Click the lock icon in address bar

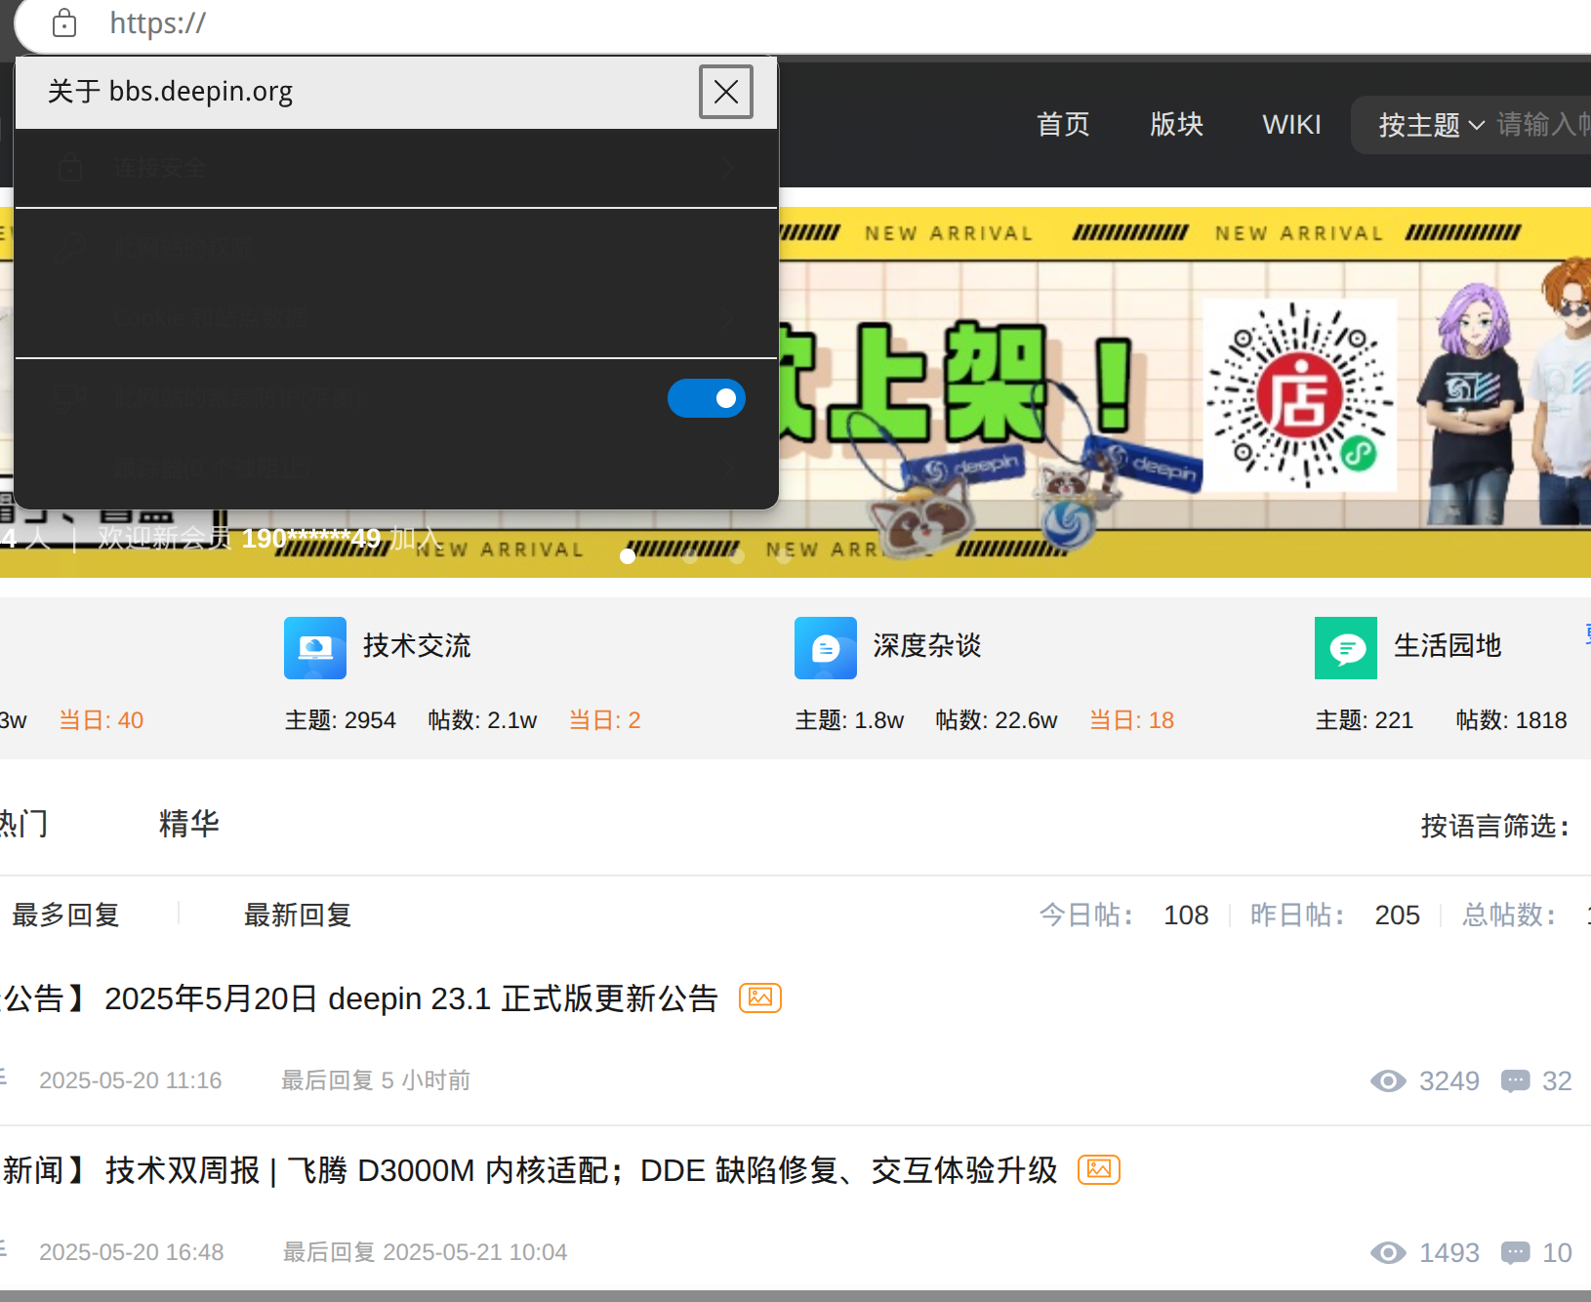click(64, 22)
